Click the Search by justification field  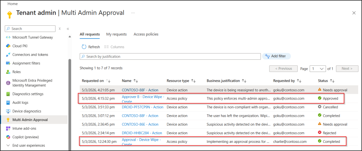(170, 56)
